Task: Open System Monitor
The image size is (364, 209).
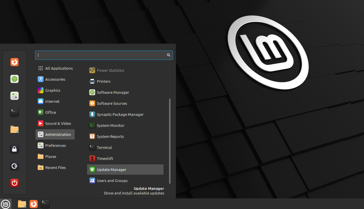Action: 125,125
